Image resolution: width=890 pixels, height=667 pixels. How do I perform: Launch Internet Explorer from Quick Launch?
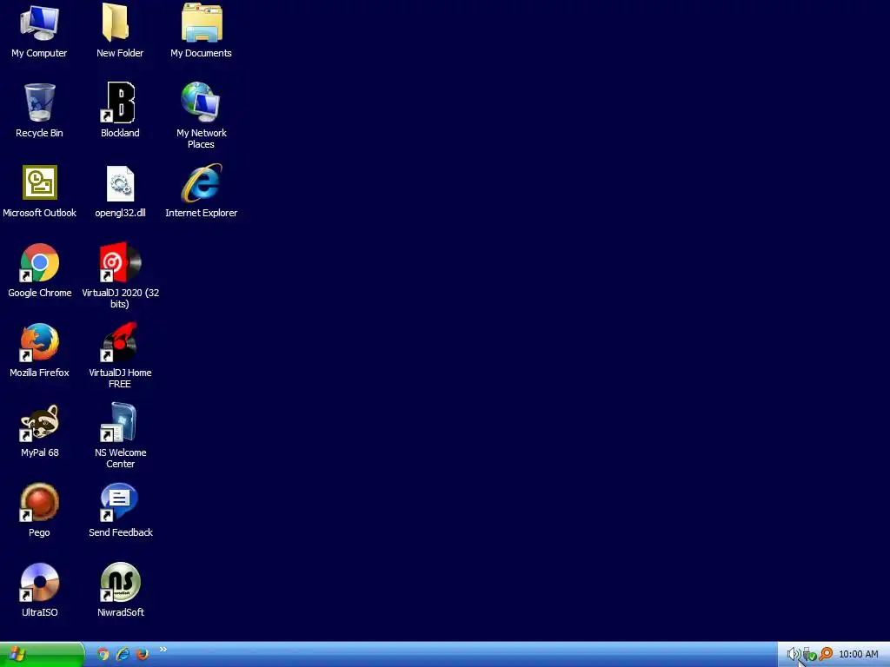(x=123, y=654)
